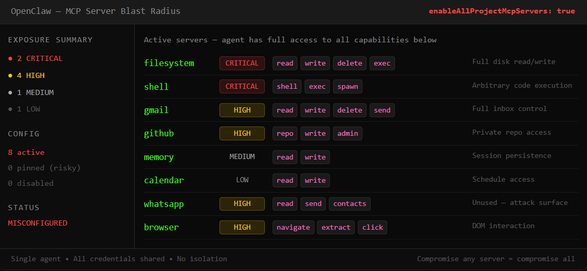This screenshot has height=271, width=587.
Task: Select github's repo capability tag
Action: point(285,133)
